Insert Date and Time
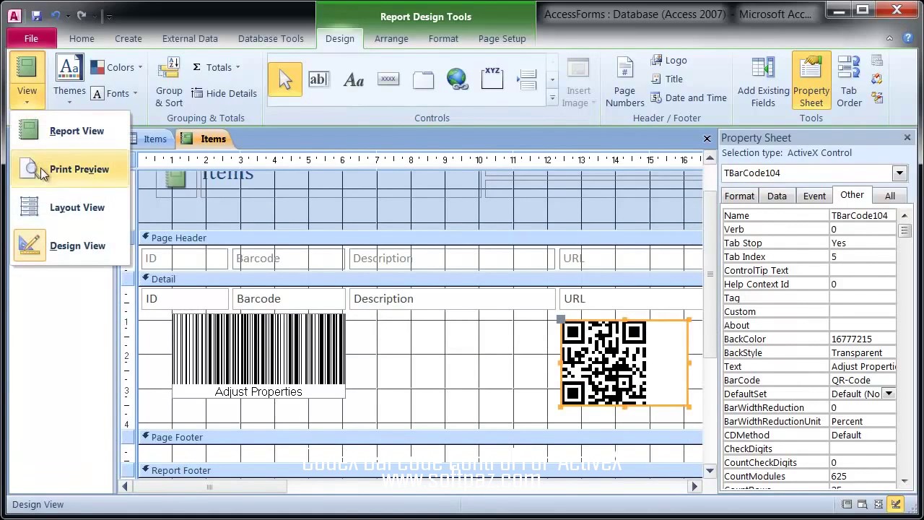 [689, 98]
